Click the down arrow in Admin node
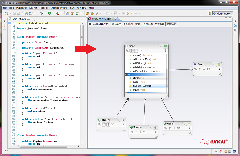 pos(174,128)
